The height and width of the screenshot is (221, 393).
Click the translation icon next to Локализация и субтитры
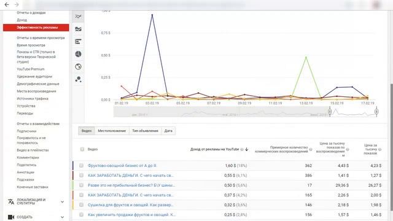(x=11, y=201)
